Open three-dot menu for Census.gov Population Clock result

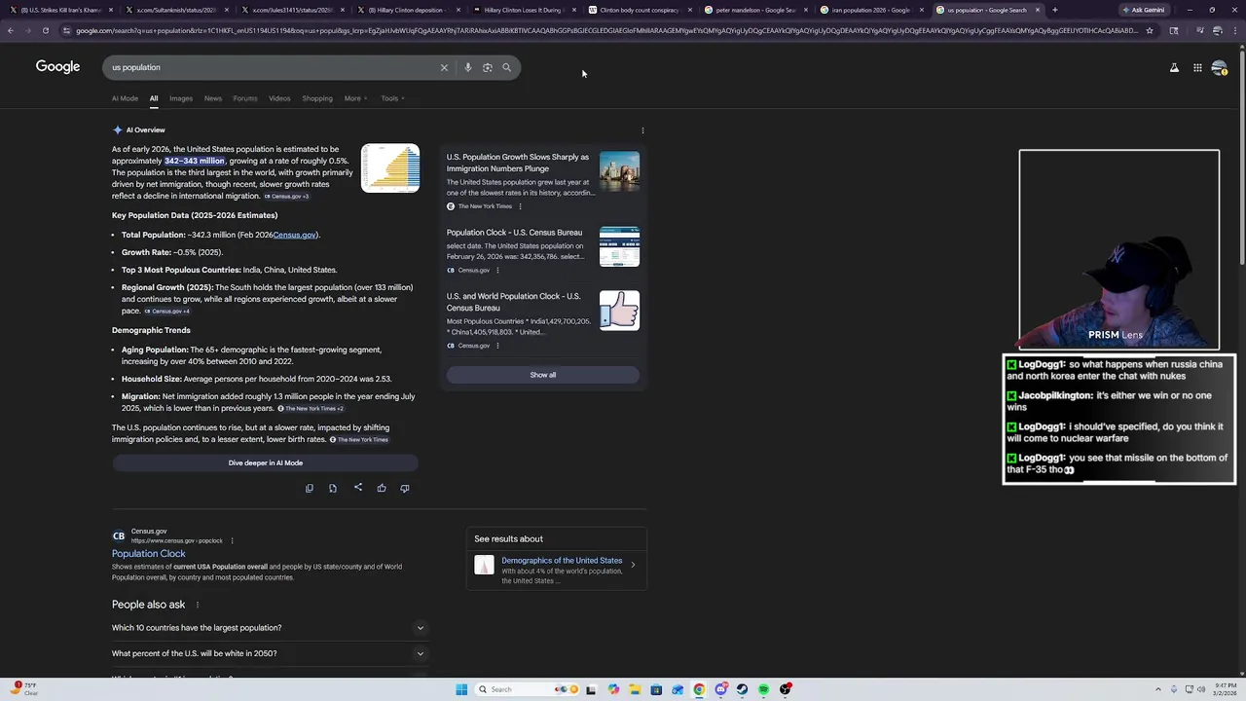point(232,540)
